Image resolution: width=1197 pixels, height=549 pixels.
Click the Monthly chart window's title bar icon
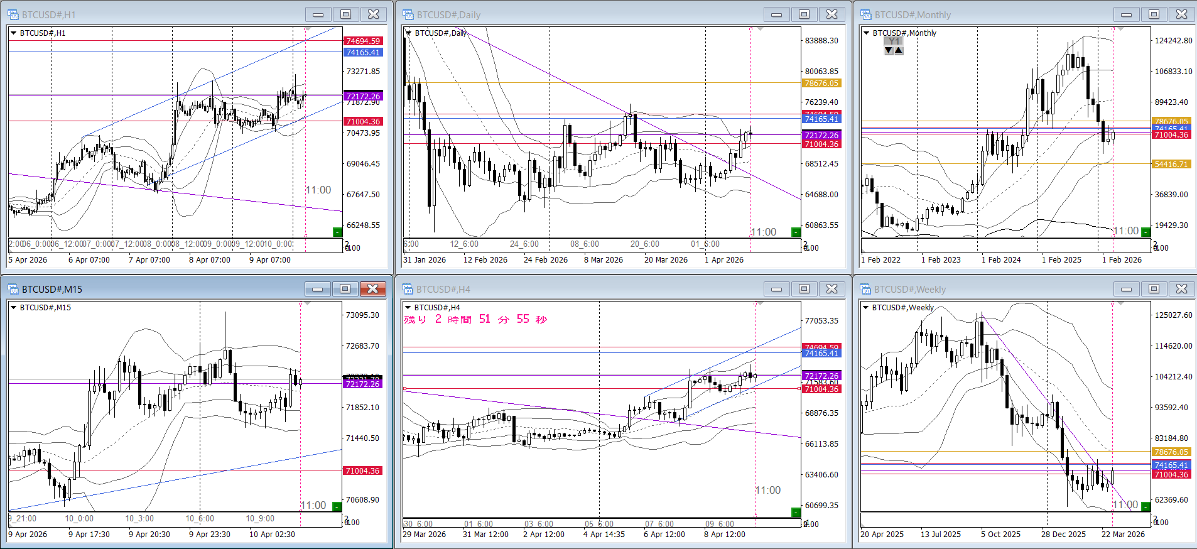(866, 14)
